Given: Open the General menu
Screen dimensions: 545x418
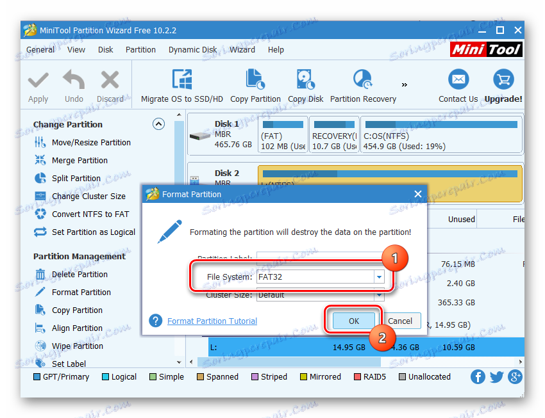Looking at the screenshot, I should point(40,49).
